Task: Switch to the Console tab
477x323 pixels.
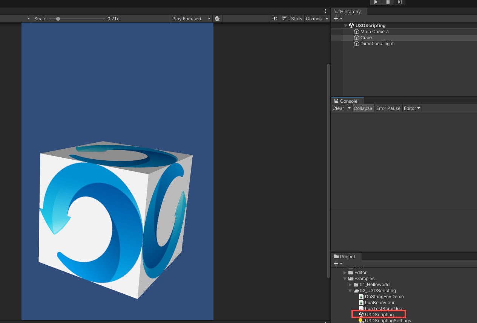Action: tap(347, 101)
